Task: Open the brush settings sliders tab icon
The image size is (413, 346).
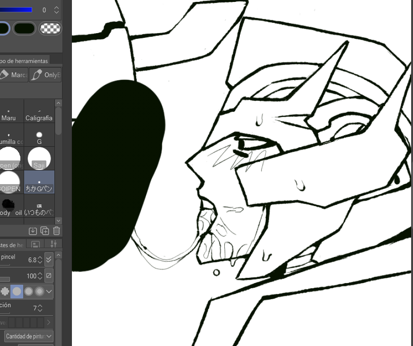Action: 53,244
